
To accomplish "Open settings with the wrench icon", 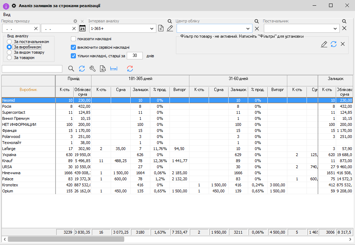I will point(93,69).
